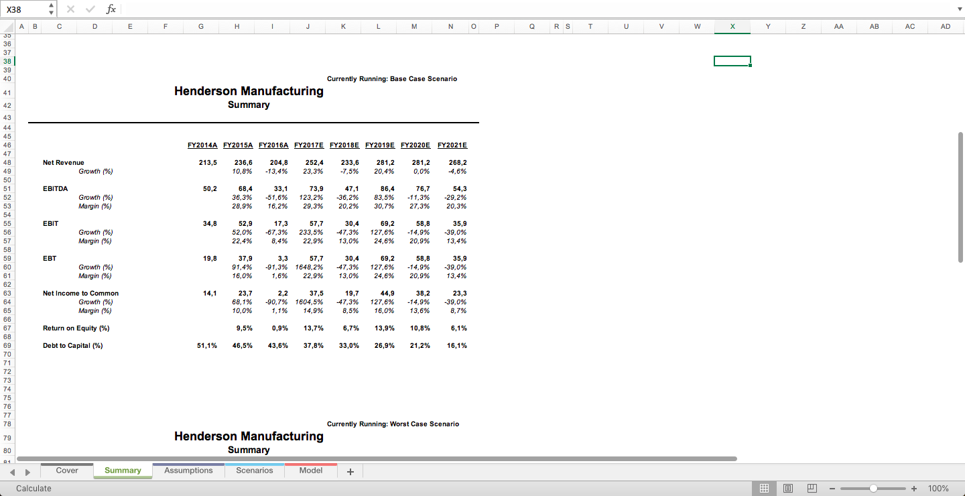Click the FY2014A column heading
Image resolution: width=965 pixels, height=496 pixels.
click(x=202, y=145)
